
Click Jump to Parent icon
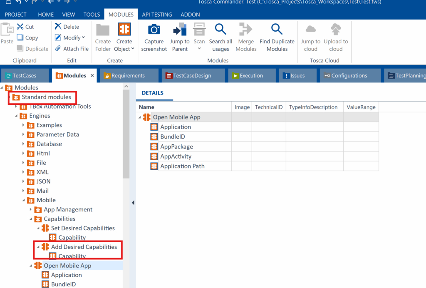click(x=180, y=30)
